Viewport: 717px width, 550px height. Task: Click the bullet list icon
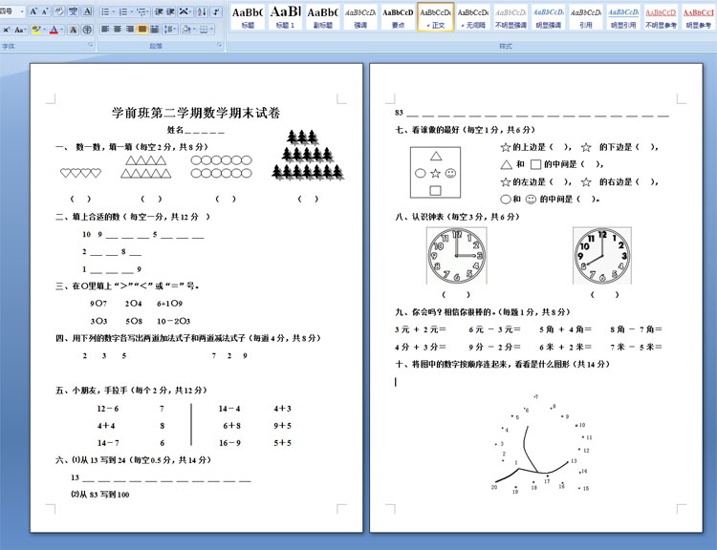pyautogui.click(x=104, y=11)
